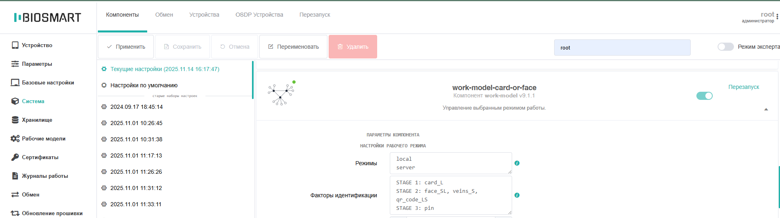The height and width of the screenshot is (218, 780).
Task: Open the Устройство sidebar section
Action: point(32,45)
